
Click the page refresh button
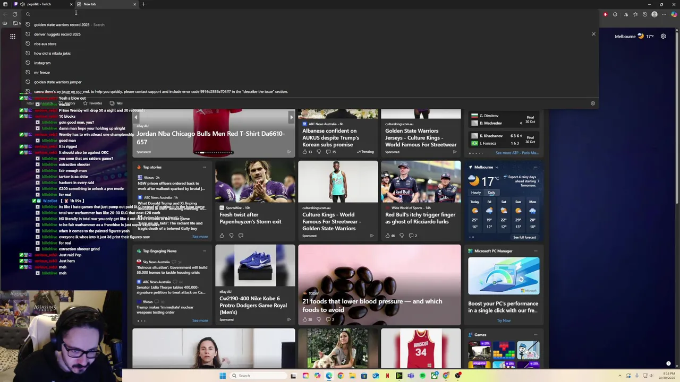click(15, 14)
